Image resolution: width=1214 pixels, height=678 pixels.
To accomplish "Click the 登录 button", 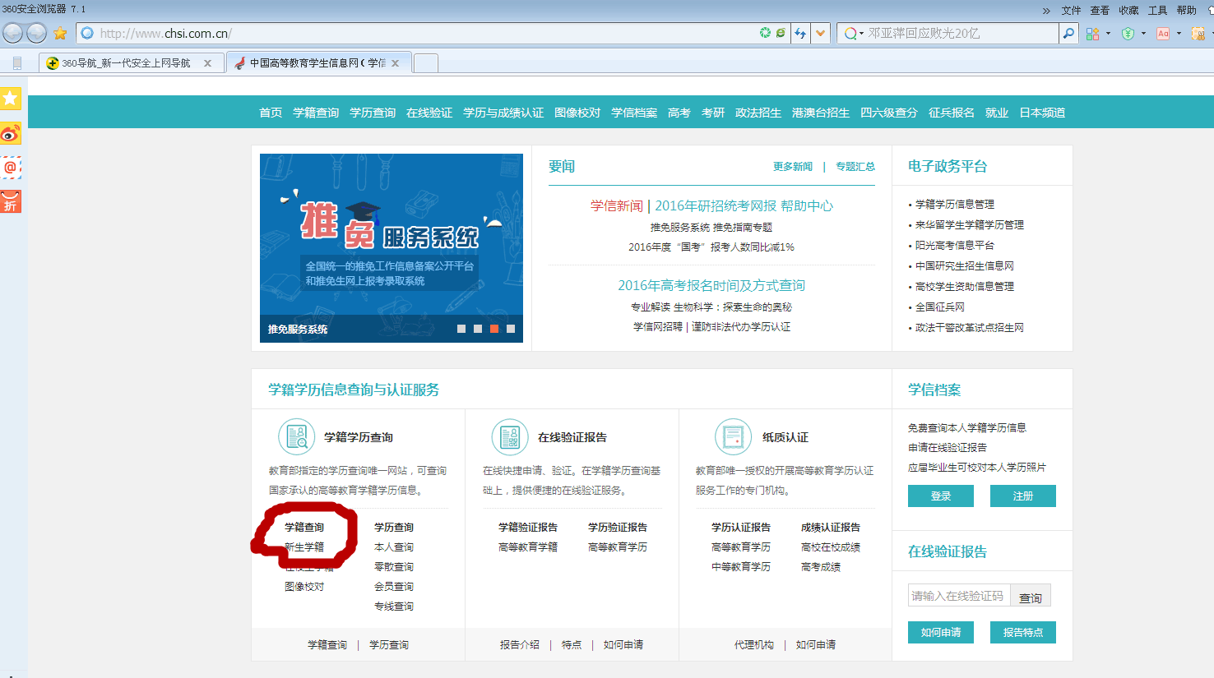I will 941,496.
